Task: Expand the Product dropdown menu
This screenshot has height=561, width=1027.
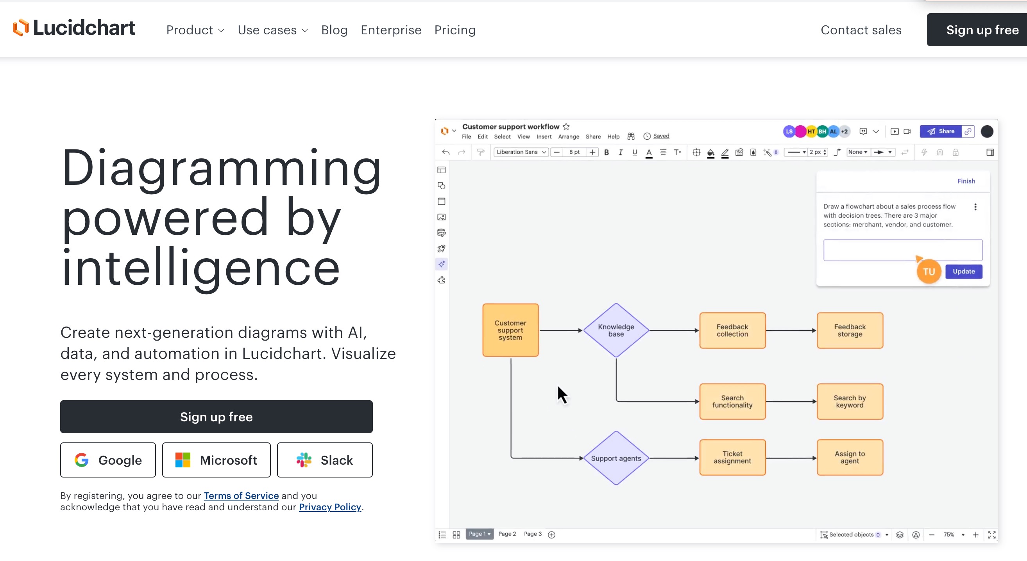Action: tap(195, 30)
